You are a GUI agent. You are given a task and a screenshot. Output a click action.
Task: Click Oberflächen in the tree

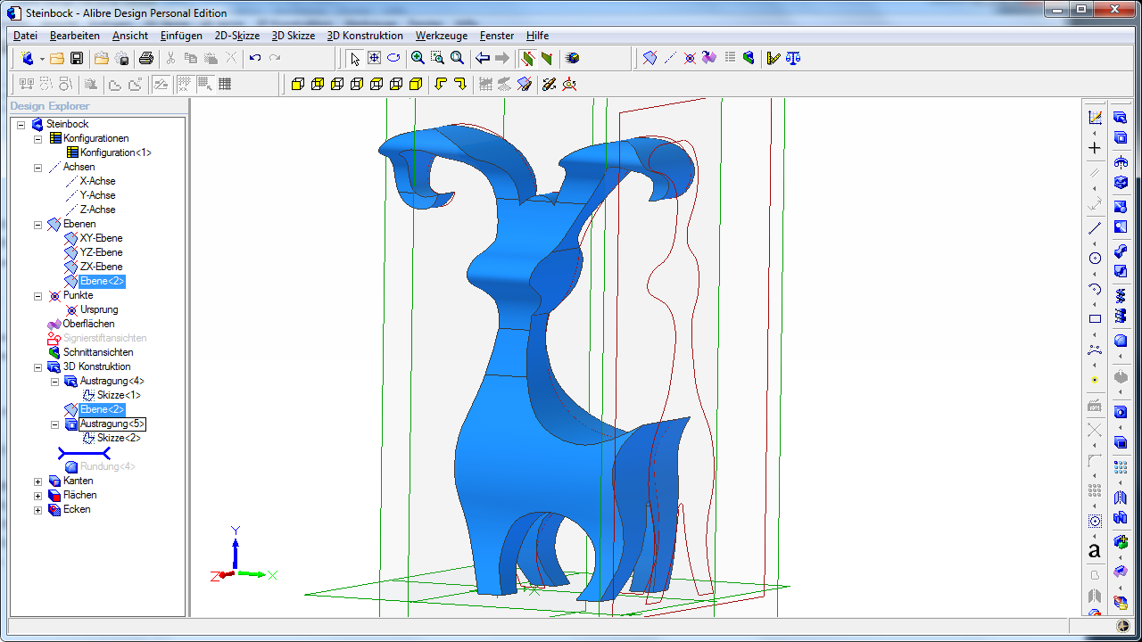pos(88,324)
